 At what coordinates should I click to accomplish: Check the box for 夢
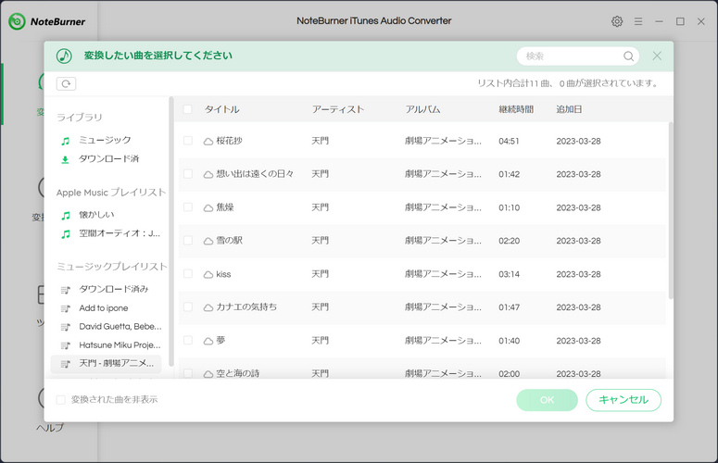click(x=188, y=340)
